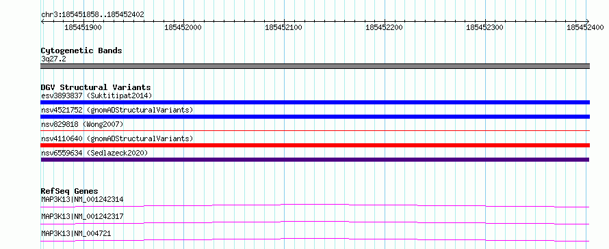Click the gray 3q27.2 cytogenetic band bar
Image resolution: width=609 pixels, height=249 pixels.
tap(315, 66)
